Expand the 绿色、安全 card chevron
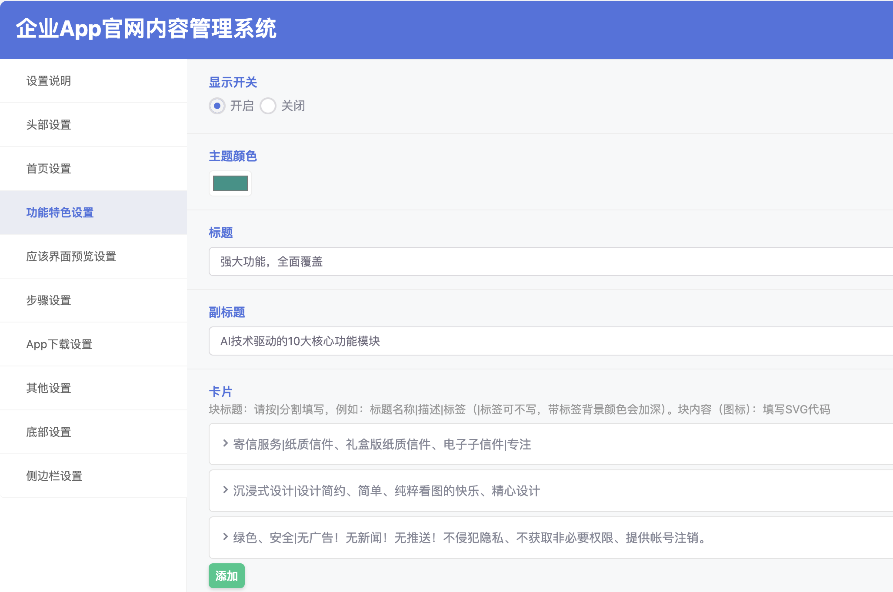Screen dimensions: 893x592 click(225, 537)
